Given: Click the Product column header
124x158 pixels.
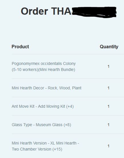Looking at the screenshot, I should pyautogui.click(x=20, y=47).
